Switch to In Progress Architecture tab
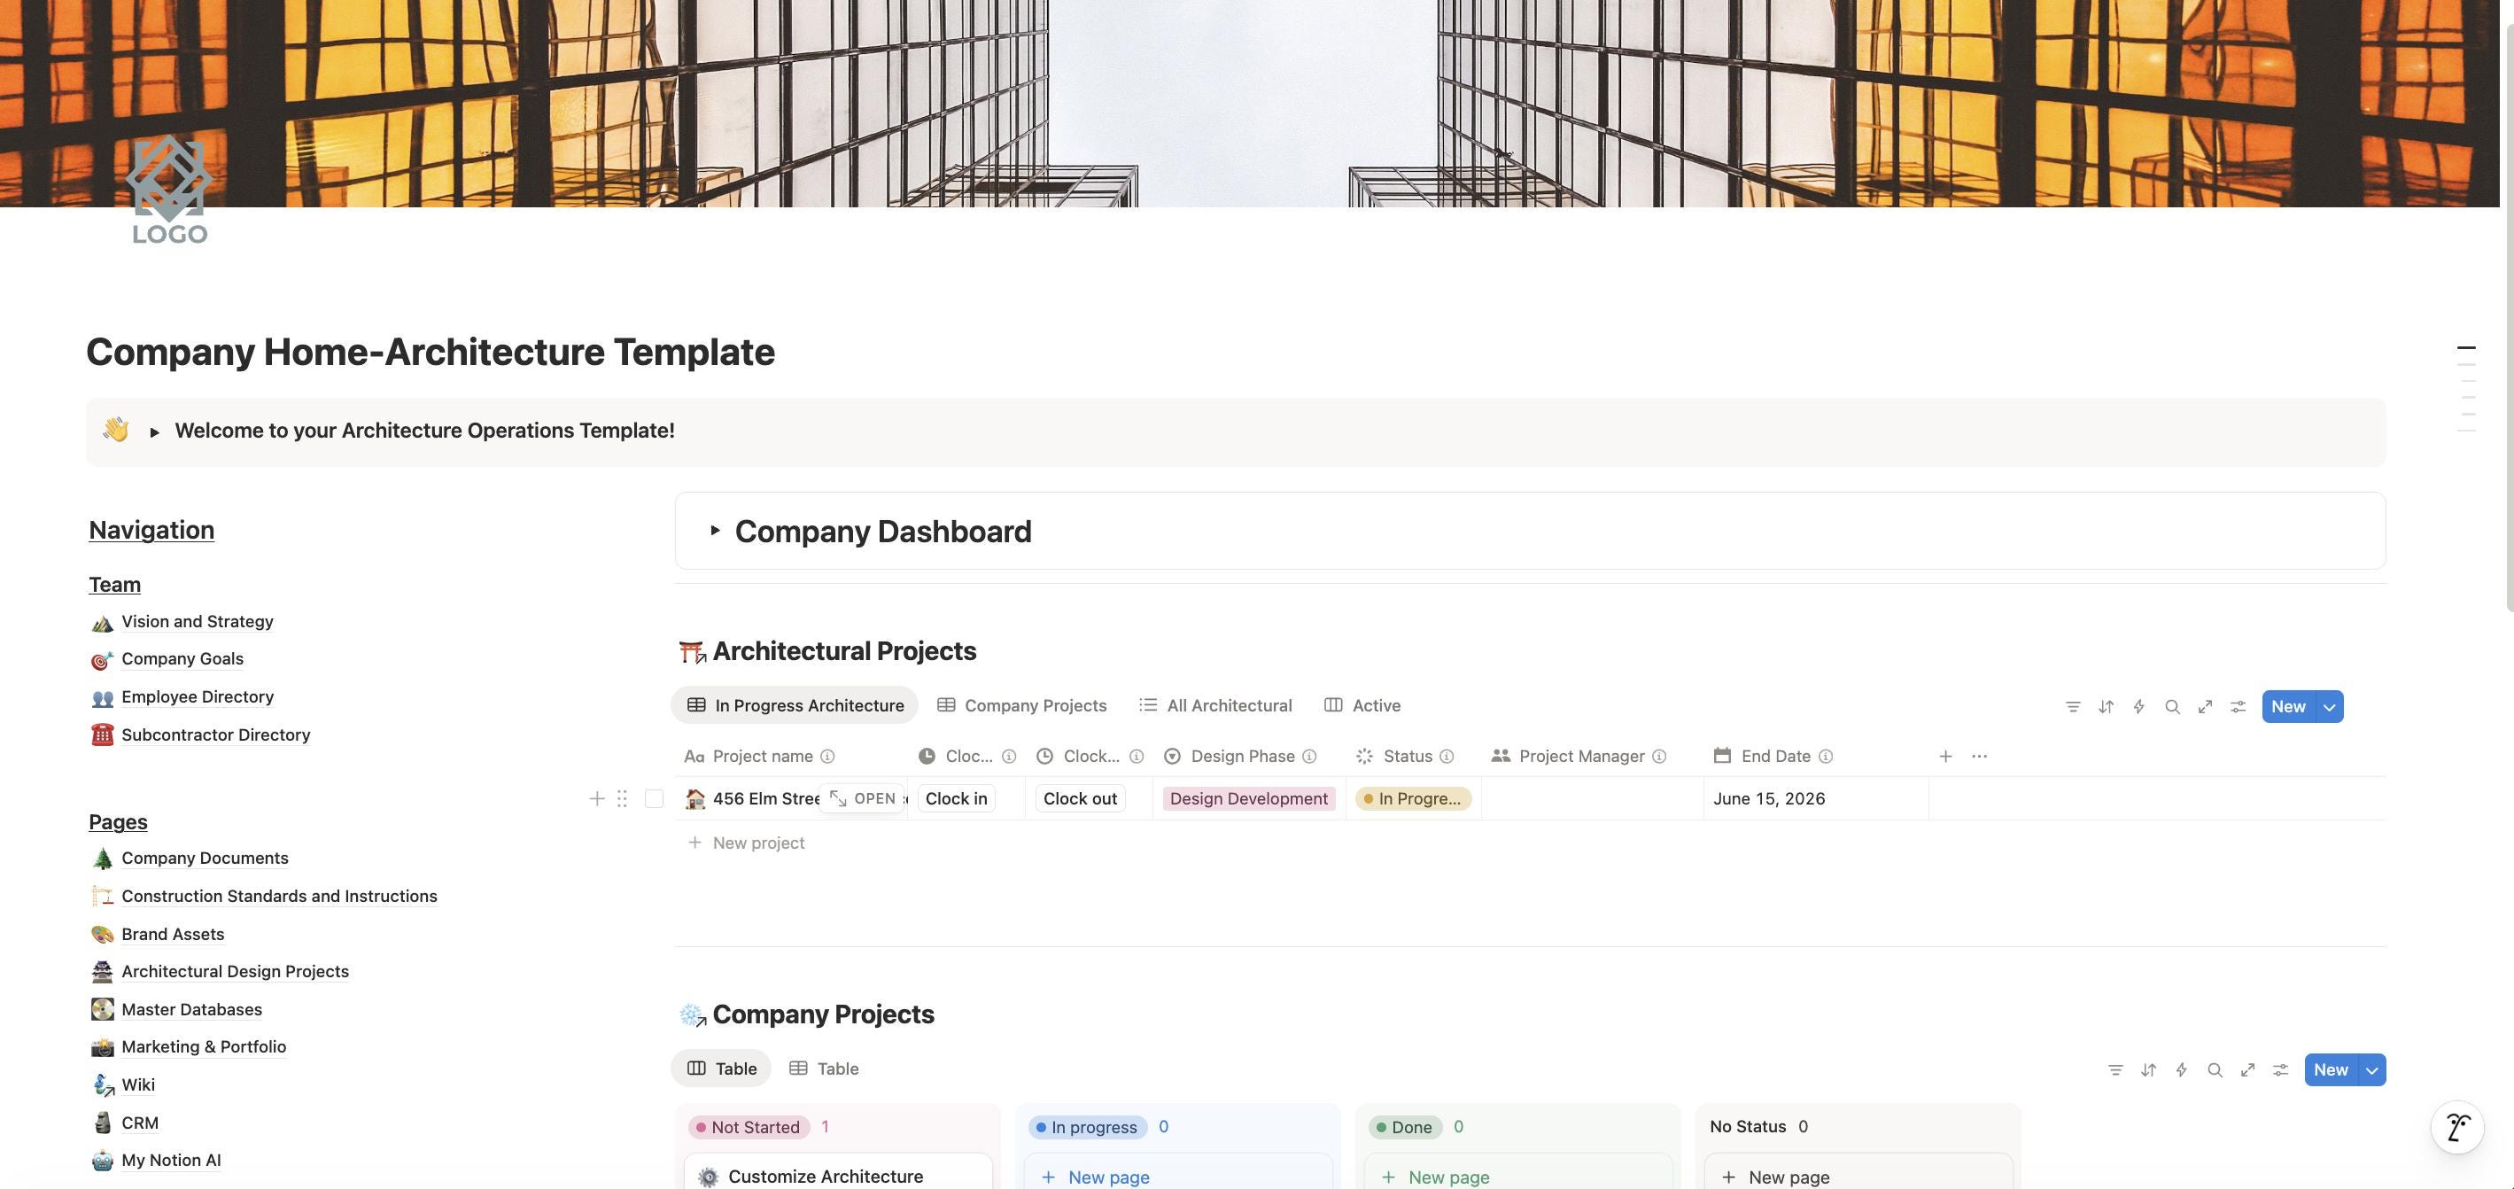The width and height of the screenshot is (2514, 1189). (795, 706)
